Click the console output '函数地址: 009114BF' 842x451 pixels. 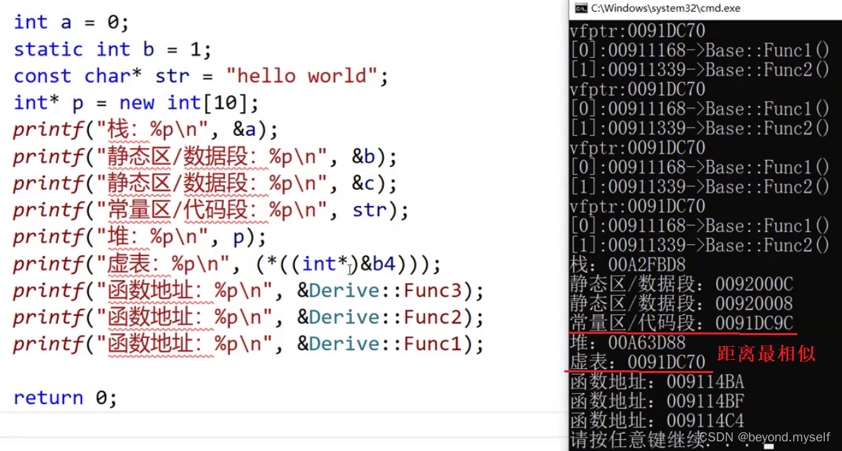coord(657,401)
